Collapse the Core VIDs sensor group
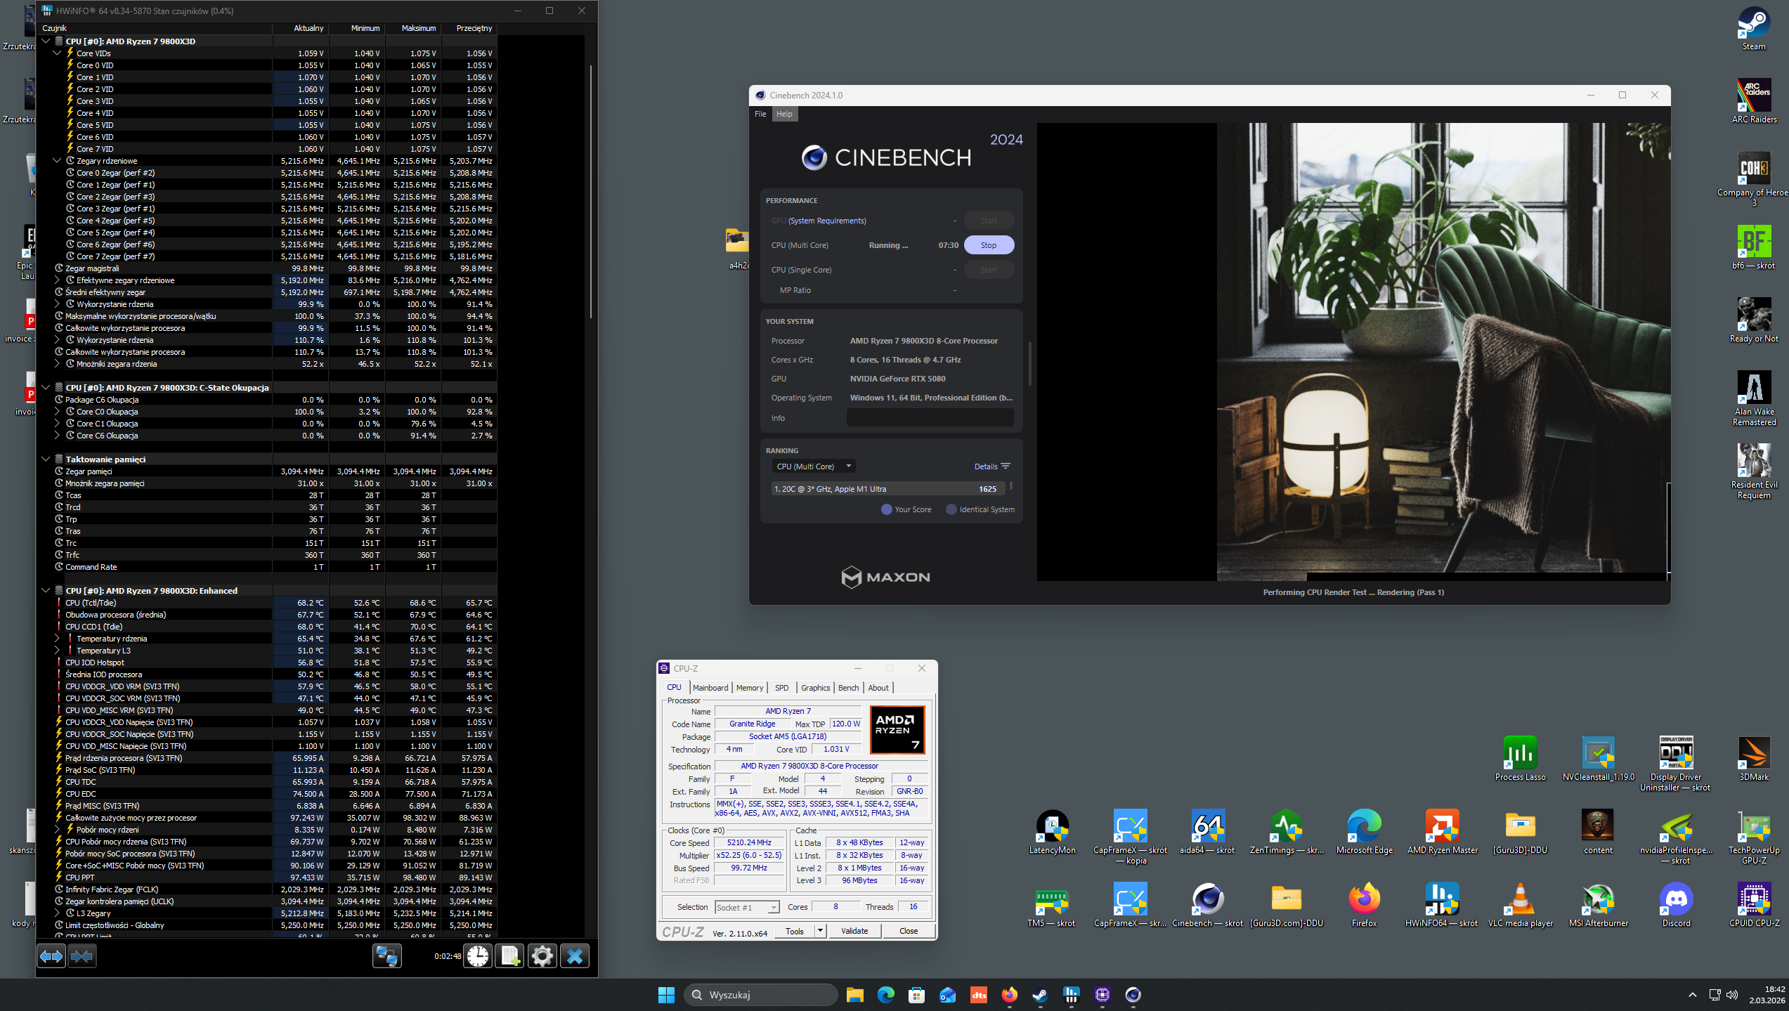Viewport: 1789px width, 1011px height. 57,53
